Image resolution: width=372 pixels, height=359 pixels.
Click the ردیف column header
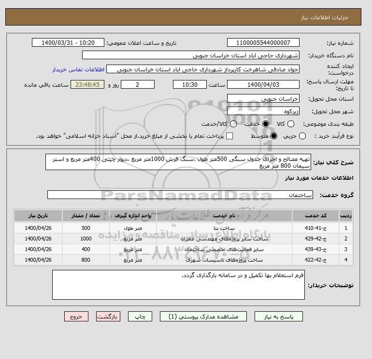pyautogui.click(x=346, y=215)
